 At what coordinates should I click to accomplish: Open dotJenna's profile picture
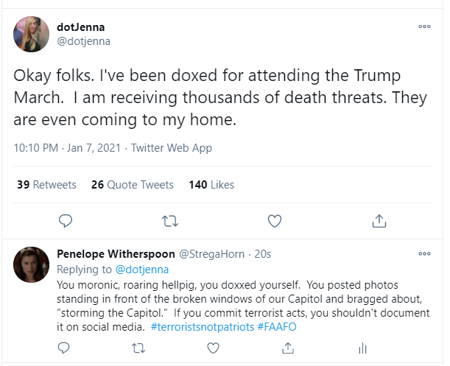click(32, 35)
